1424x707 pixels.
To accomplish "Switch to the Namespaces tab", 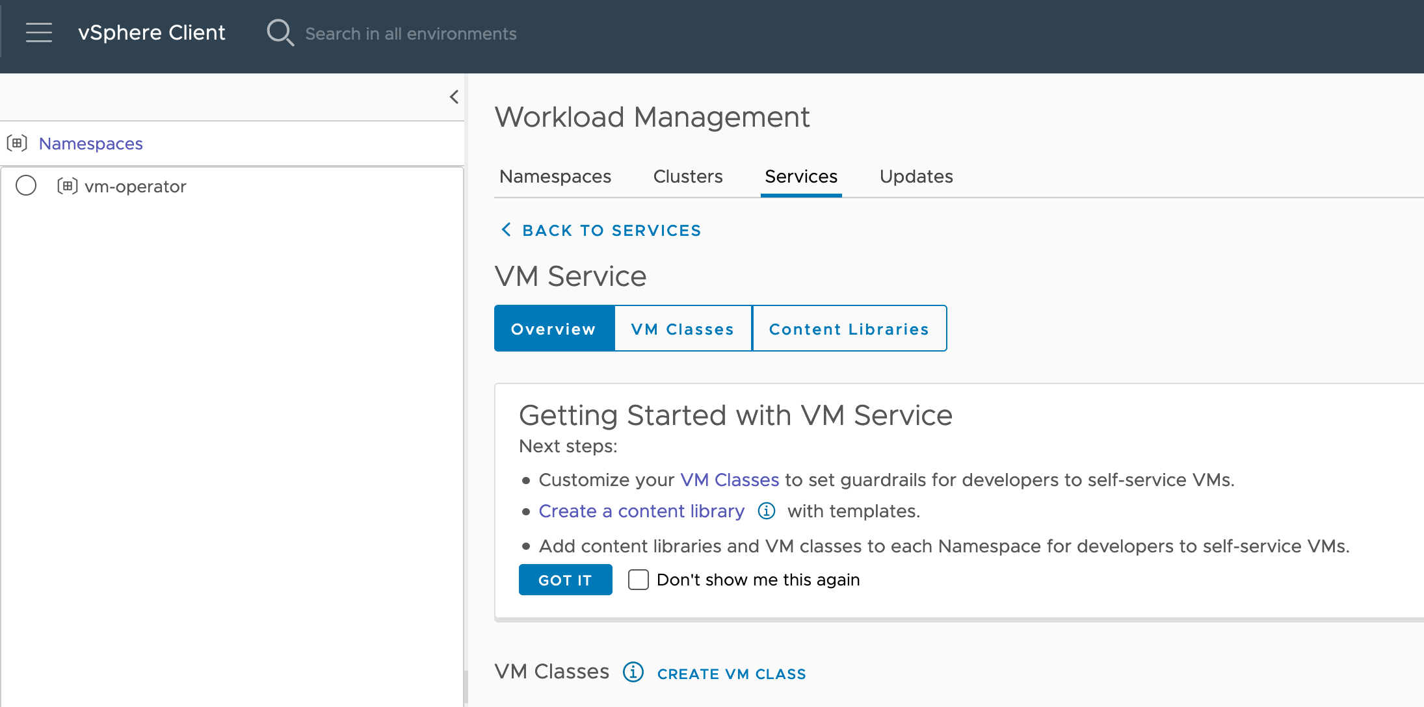I will [x=555, y=176].
